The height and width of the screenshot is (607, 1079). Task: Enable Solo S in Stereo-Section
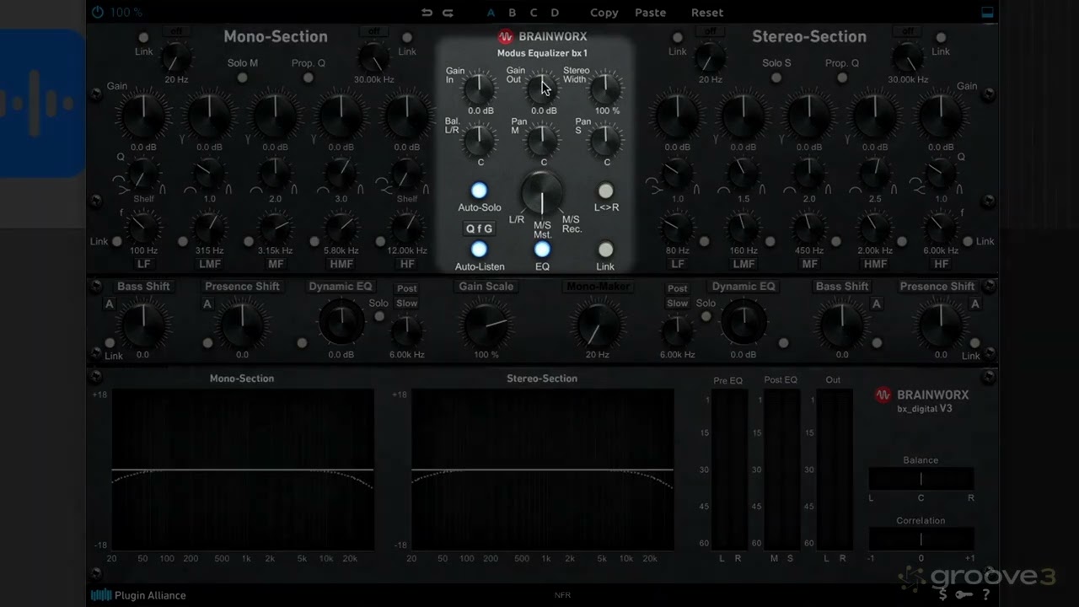click(776, 78)
